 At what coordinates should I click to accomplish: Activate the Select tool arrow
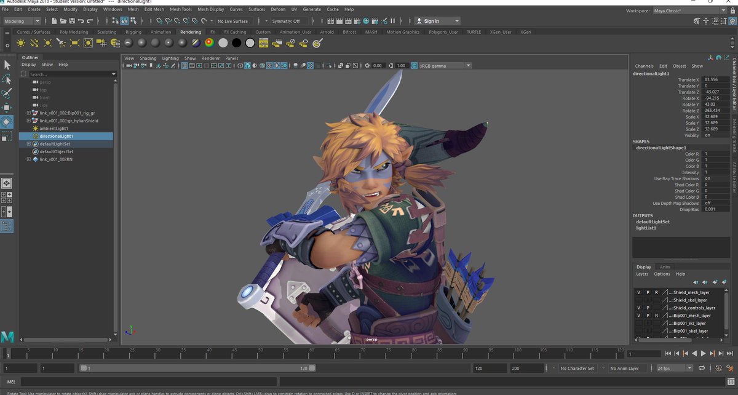(7, 65)
